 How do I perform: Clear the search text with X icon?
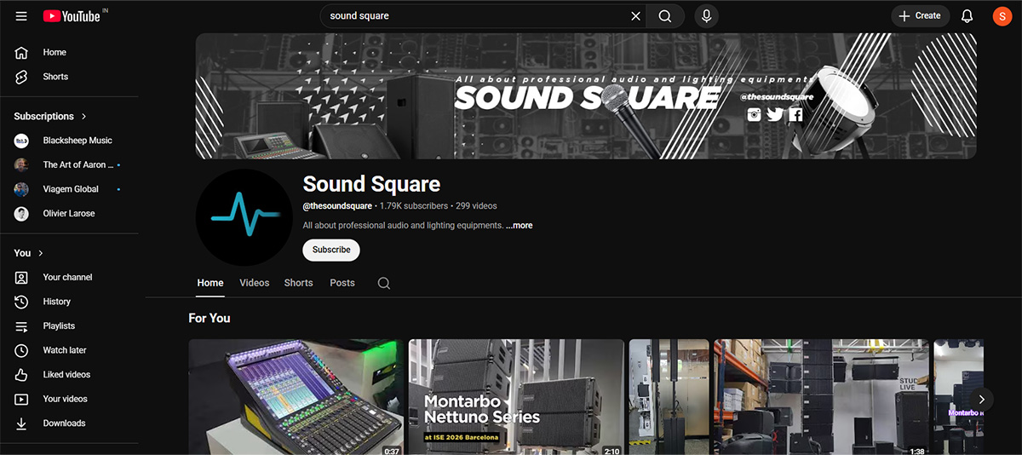pos(635,16)
